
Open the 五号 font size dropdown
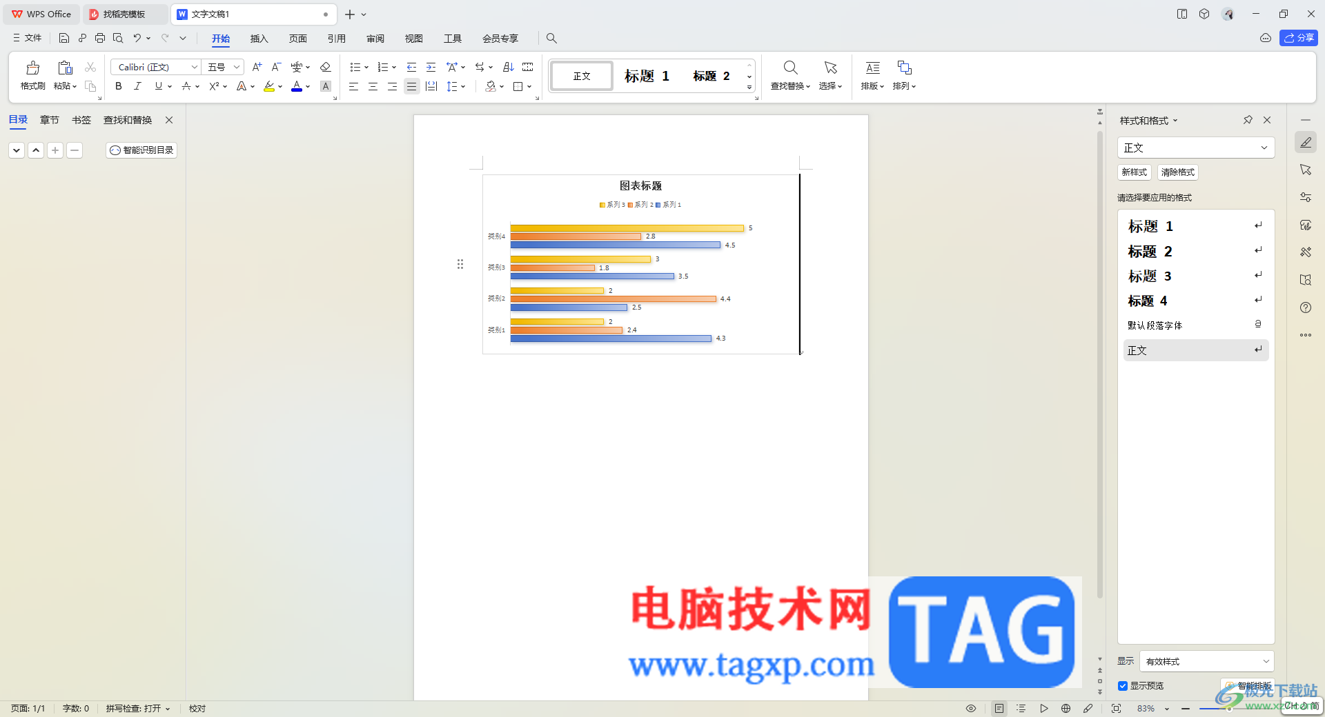(237, 67)
